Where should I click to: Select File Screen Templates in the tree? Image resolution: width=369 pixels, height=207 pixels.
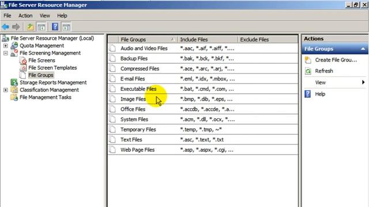52,68
